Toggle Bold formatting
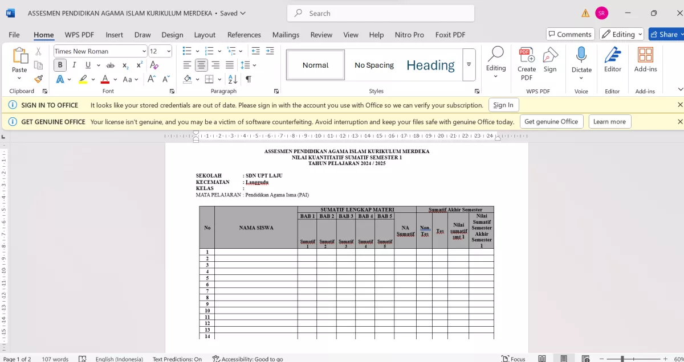Image resolution: width=684 pixels, height=362 pixels. click(60, 65)
